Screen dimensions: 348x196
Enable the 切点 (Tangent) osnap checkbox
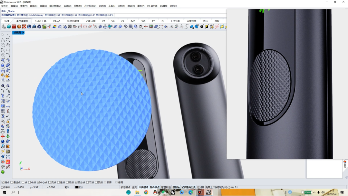point(67,182)
